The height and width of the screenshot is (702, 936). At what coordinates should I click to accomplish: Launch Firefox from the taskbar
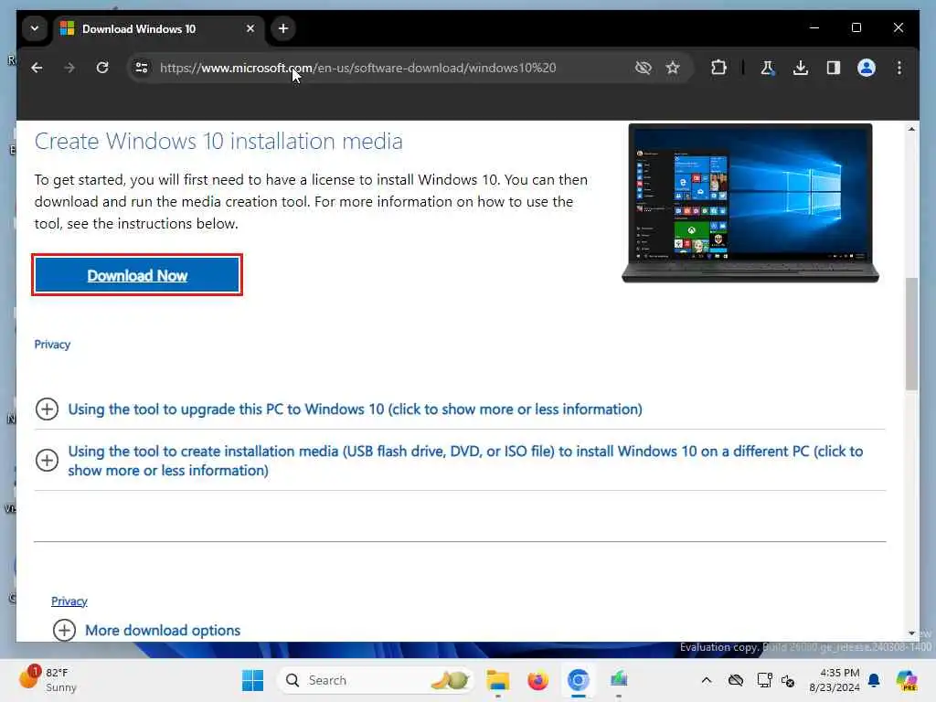point(537,680)
